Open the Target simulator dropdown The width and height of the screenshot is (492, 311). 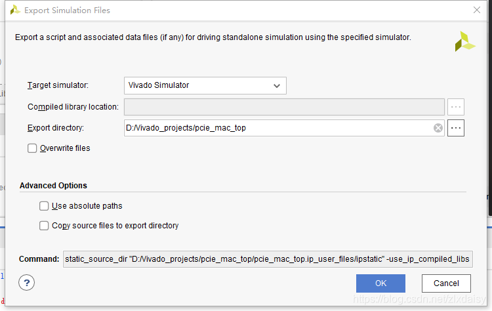(x=205, y=85)
